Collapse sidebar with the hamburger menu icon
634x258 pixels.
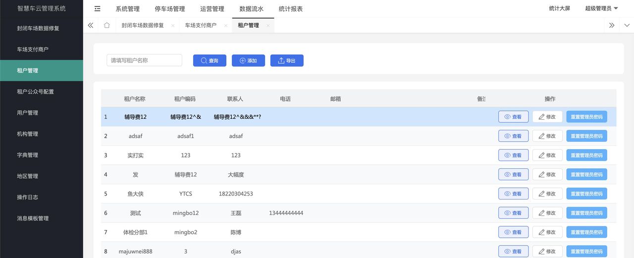click(97, 8)
